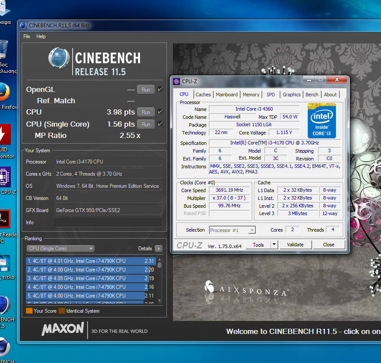The height and width of the screenshot is (363, 381).
Task: Open the Recycle Bin desktop icon
Action: (x=3, y=49)
